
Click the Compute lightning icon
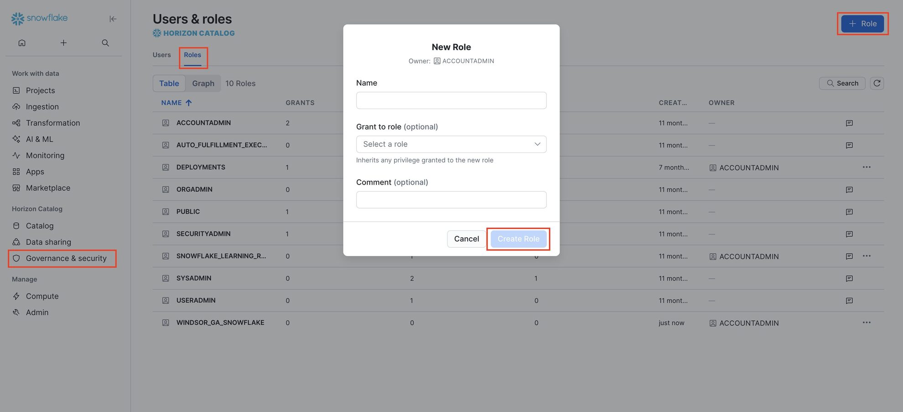(x=16, y=296)
